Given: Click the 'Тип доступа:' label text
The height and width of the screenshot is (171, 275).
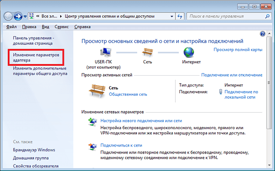Looking at the screenshot, I should click(191, 85).
